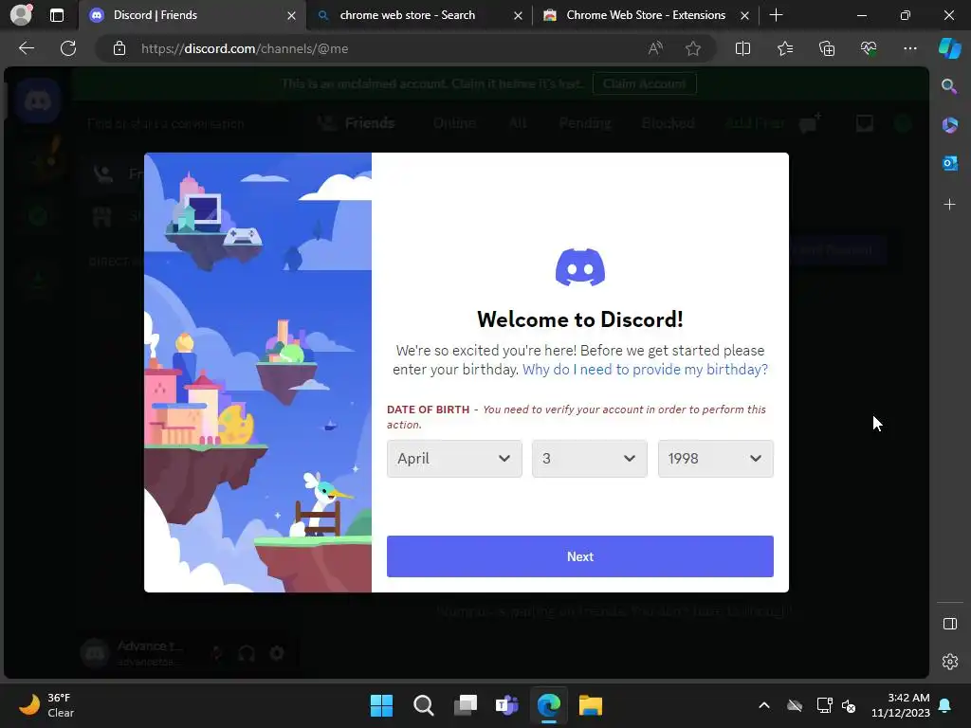Close the Discord | Friends tab
Viewport: 971px width, 728px height.
pos(291,15)
